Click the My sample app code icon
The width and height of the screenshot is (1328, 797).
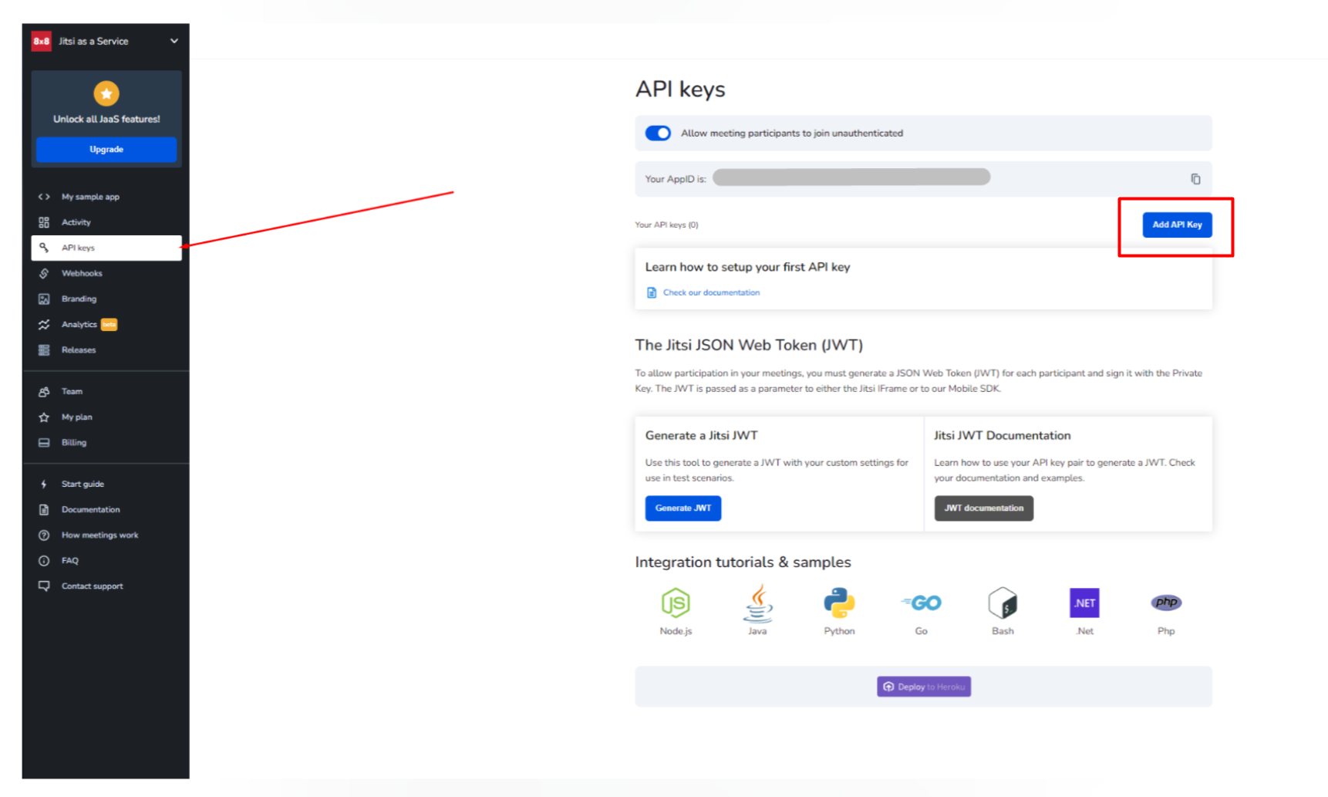[44, 197]
